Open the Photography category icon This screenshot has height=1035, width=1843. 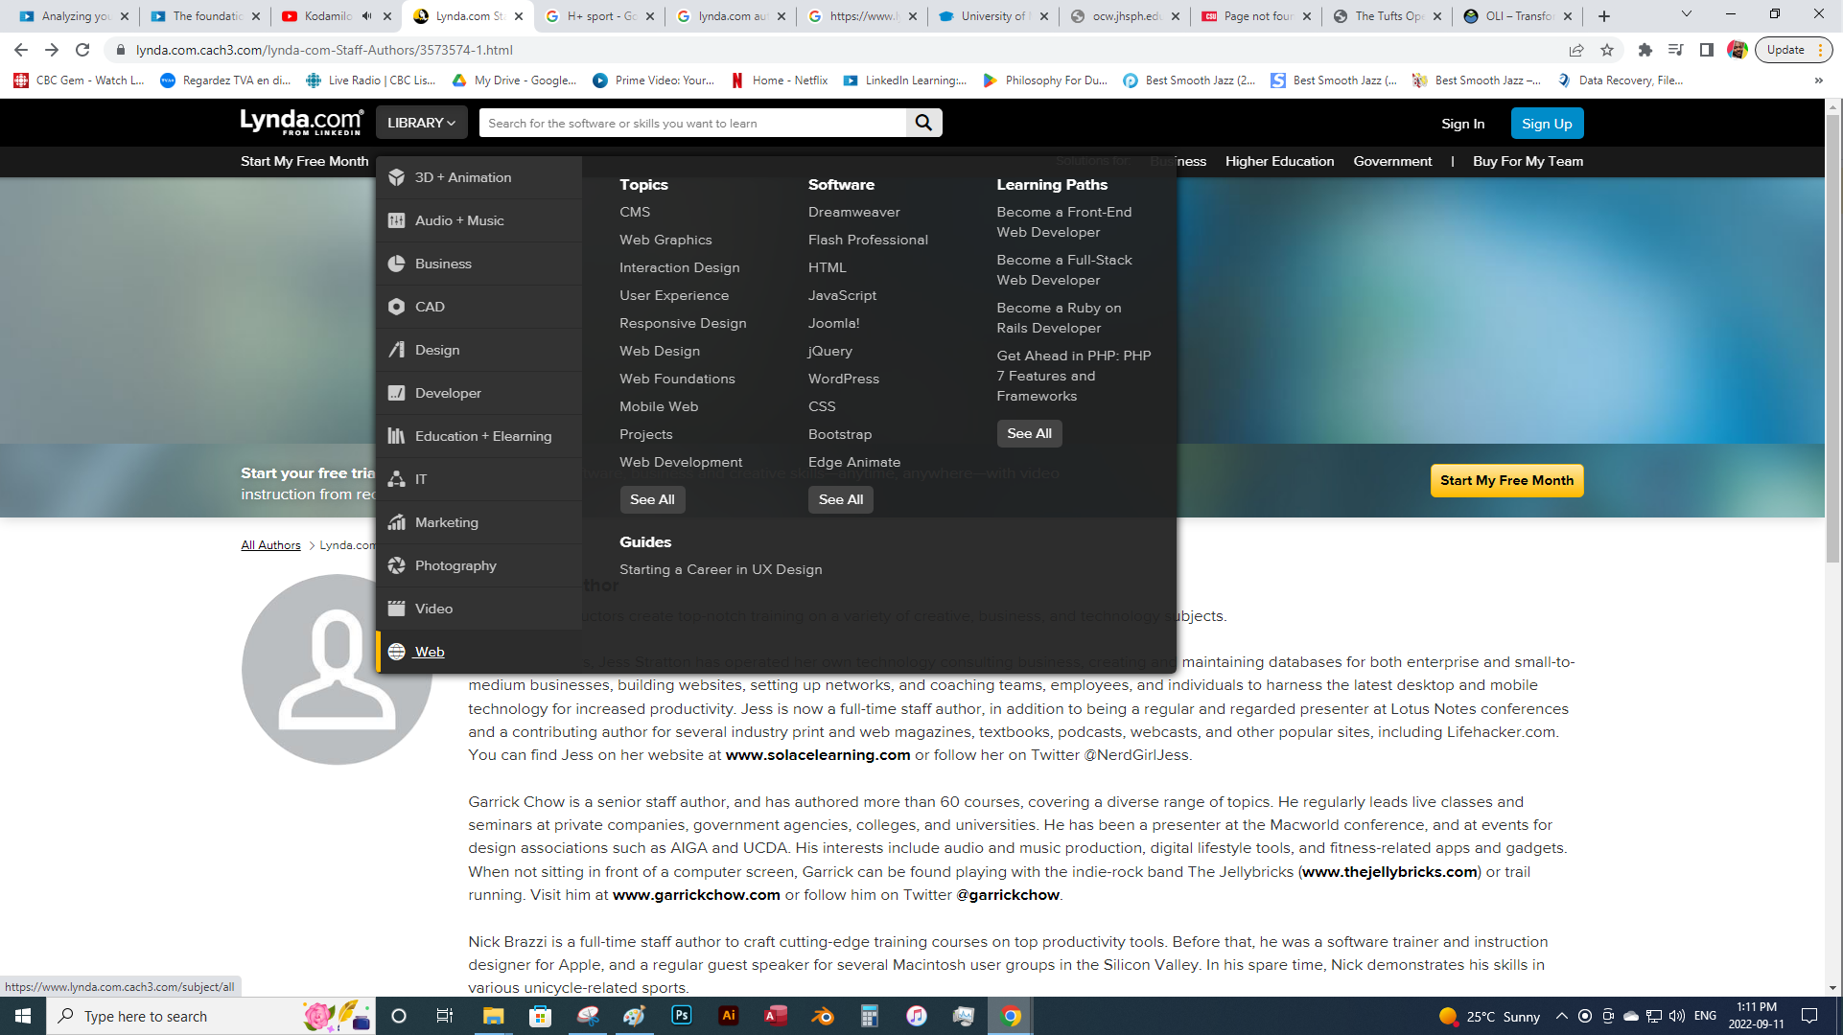(x=396, y=565)
